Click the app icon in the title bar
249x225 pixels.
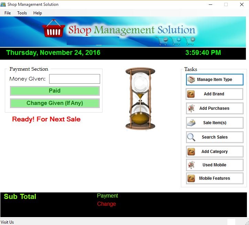[3, 4]
